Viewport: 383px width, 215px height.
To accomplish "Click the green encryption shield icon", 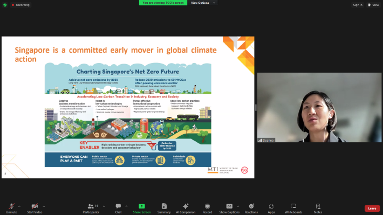I will click(5, 5).
